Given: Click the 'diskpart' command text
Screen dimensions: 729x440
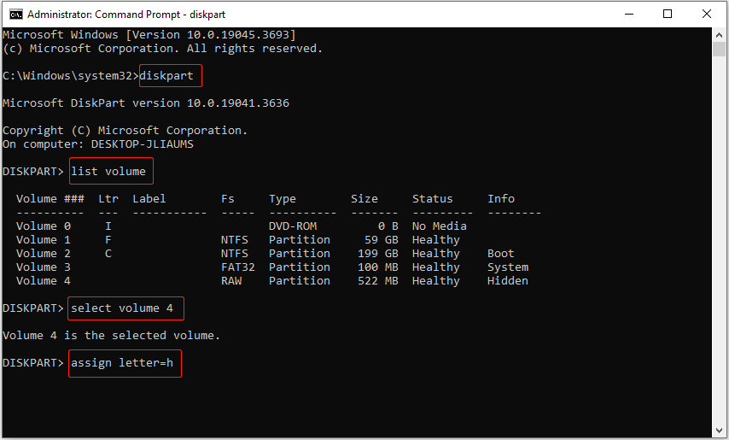Looking at the screenshot, I should (166, 76).
